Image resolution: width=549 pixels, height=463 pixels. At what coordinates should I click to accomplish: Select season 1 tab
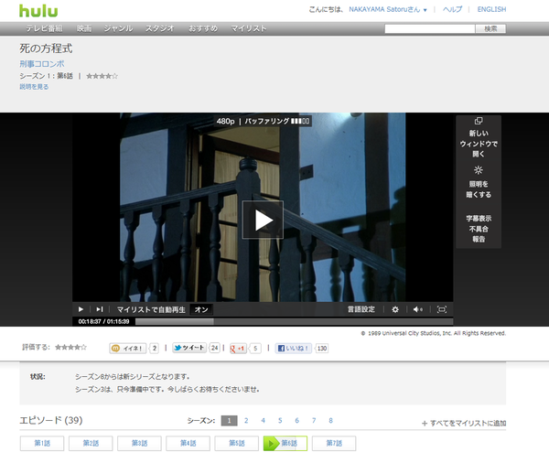click(230, 420)
